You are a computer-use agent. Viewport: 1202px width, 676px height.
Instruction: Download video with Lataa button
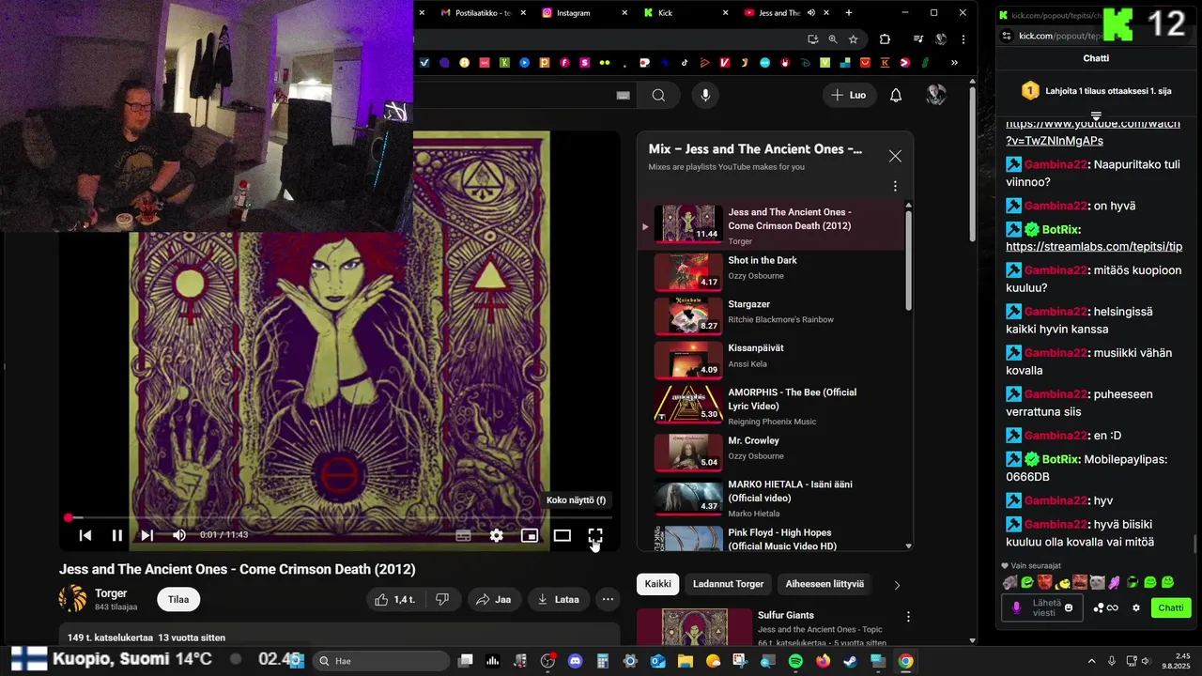click(x=558, y=599)
